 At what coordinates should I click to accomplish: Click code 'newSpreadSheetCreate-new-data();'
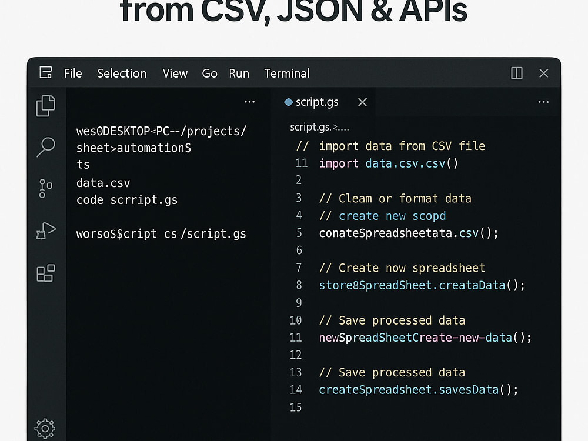tap(425, 338)
